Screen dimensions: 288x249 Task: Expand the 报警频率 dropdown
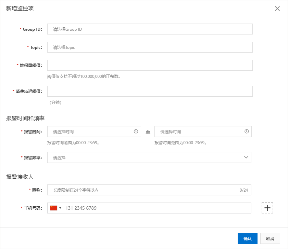tap(149, 157)
